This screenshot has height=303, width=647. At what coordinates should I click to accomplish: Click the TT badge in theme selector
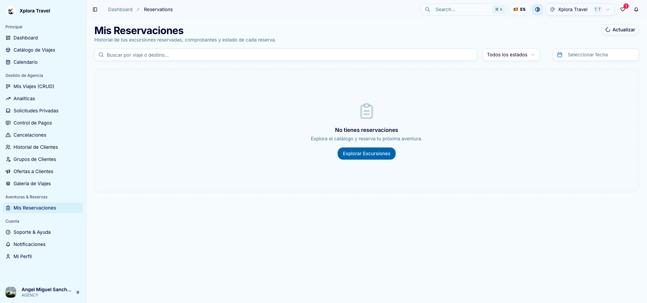click(x=597, y=9)
